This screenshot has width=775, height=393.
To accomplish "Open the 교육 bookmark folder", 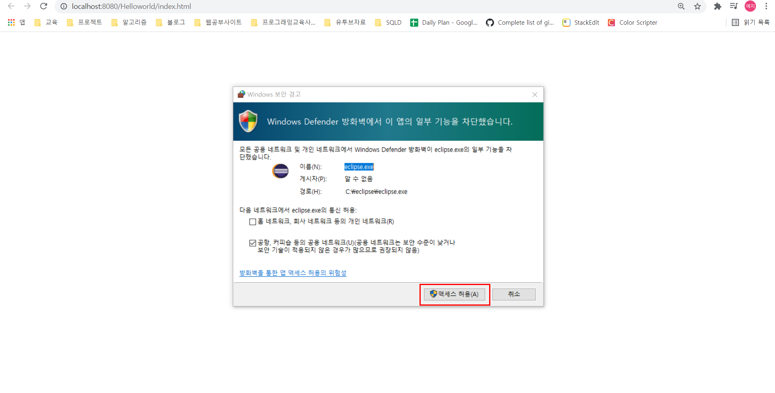I will tap(46, 23).
